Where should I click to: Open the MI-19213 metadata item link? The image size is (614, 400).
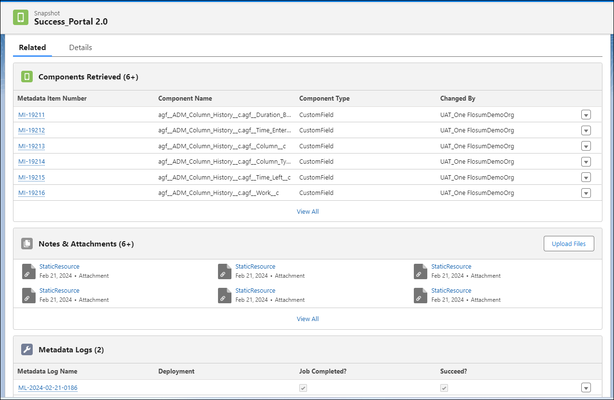pyautogui.click(x=31, y=146)
